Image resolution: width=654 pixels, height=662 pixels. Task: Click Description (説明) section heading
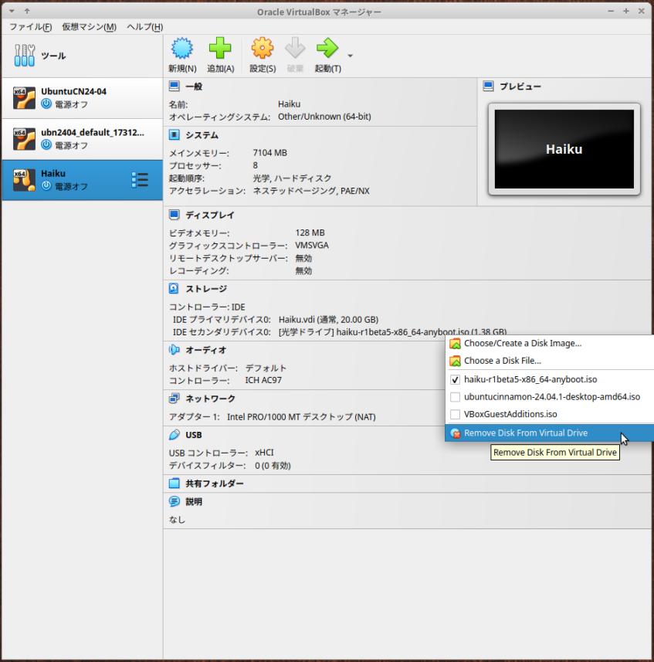194,502
